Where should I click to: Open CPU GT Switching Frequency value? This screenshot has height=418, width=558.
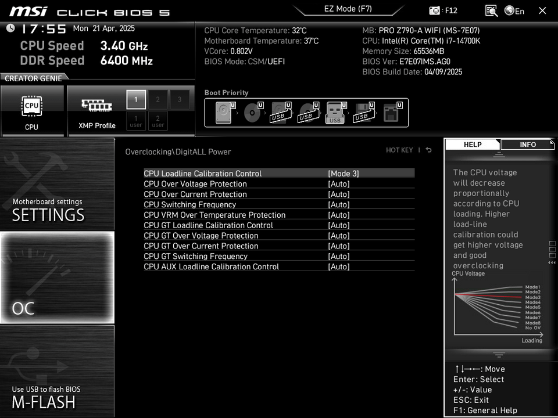[x=339, y=256]
